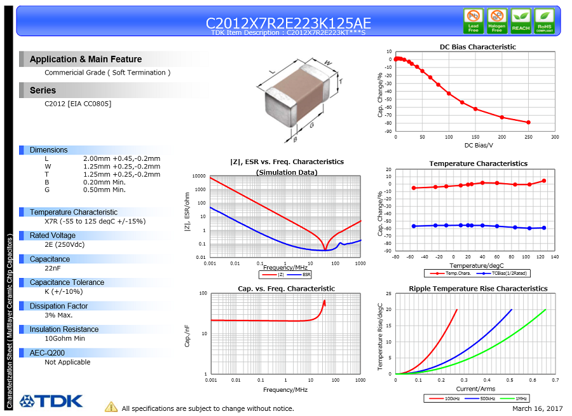
Task: Click the blue 500kHz legend entry
Action: (x=480, y=398)
